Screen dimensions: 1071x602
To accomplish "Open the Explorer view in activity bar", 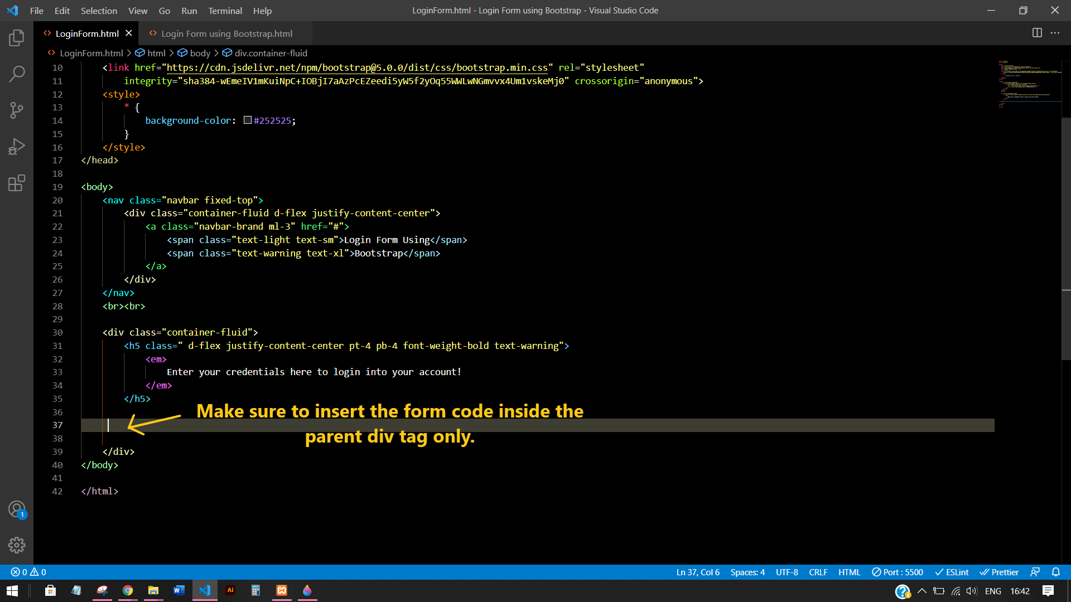I will pyautogui.click(x=17, y=38).
